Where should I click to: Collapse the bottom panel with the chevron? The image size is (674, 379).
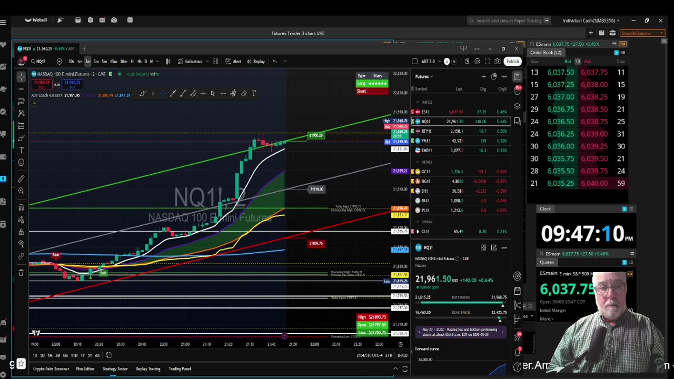tap(395, 369)
